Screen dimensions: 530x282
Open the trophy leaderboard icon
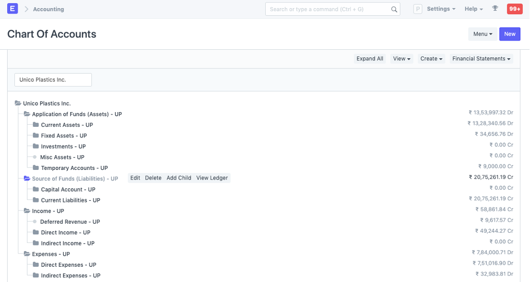(495, 9)
